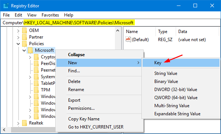This screenshot has width=221, height=134.
Task: Choose QWORD (64-bit) Value
Action: 181,98
